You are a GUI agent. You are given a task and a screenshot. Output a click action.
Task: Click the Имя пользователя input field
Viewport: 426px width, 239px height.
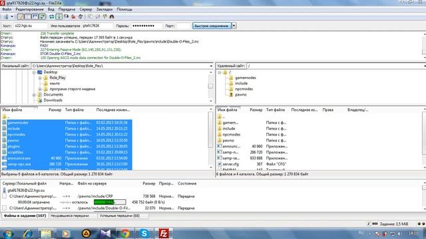[97, 26]
